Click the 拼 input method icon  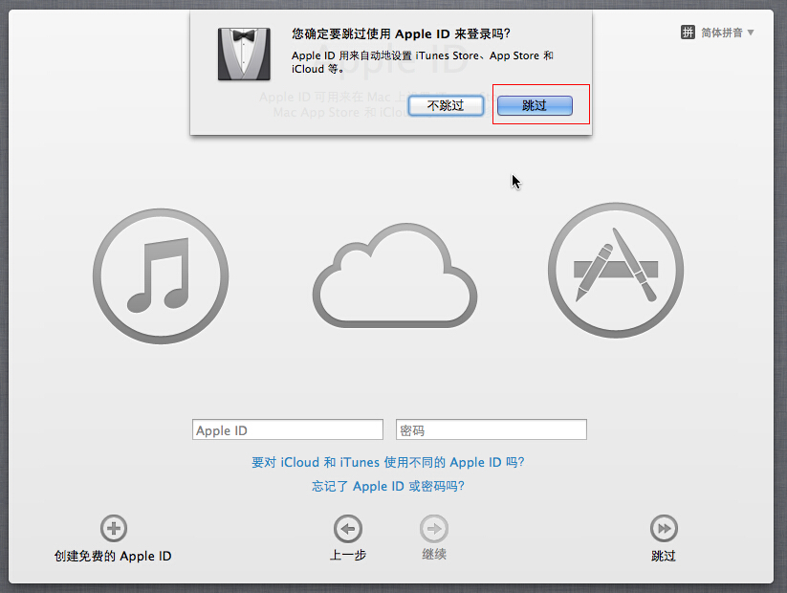[688, 33]
